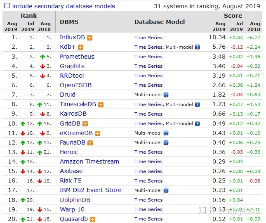Open the GridDB link
This screenshot has width=266, height=223.
(x=70, y=123)
